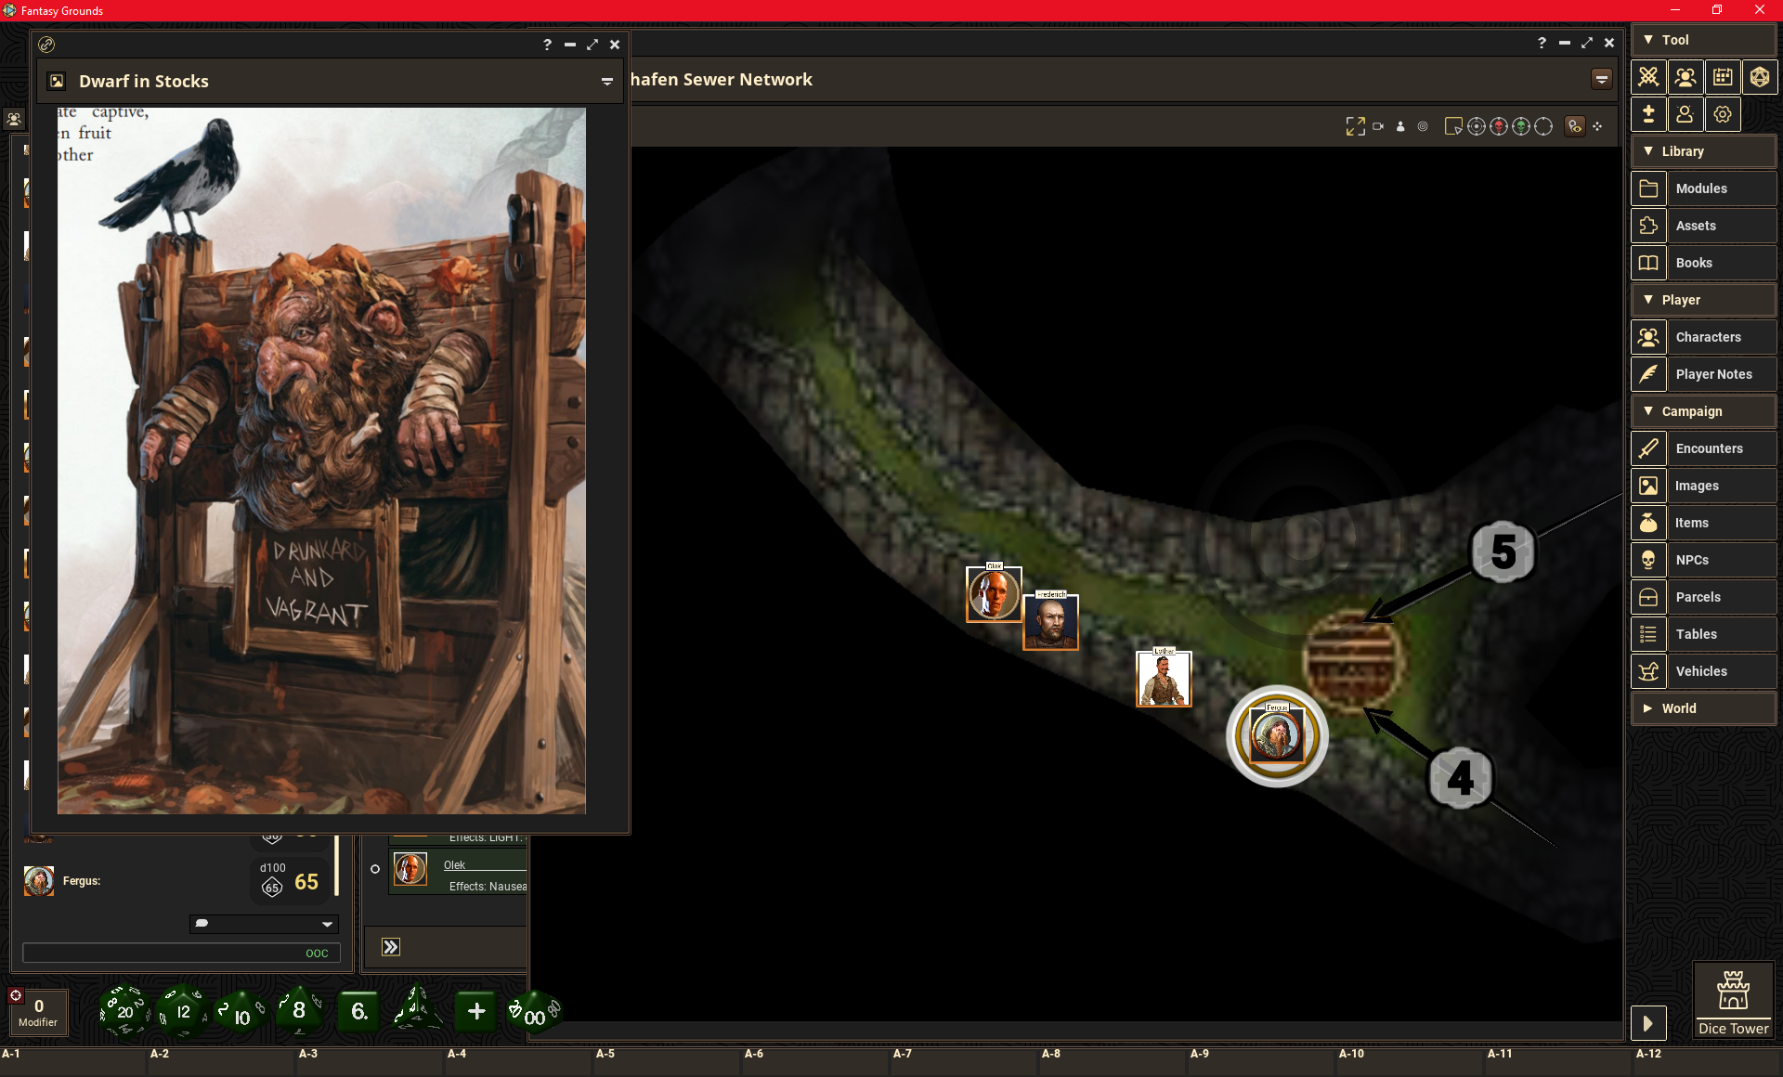Open the Vehicles list

coord(1703,671)
